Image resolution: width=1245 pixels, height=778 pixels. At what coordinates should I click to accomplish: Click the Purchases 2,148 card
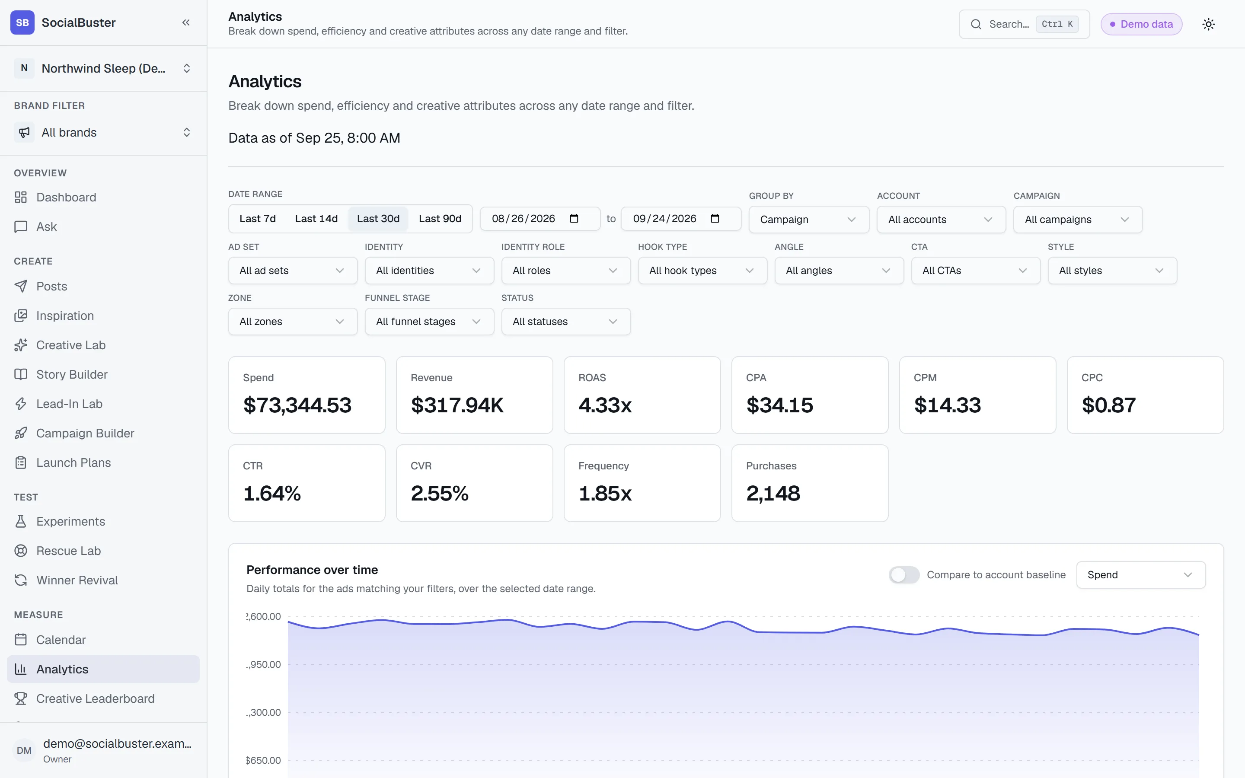point(810,483)
